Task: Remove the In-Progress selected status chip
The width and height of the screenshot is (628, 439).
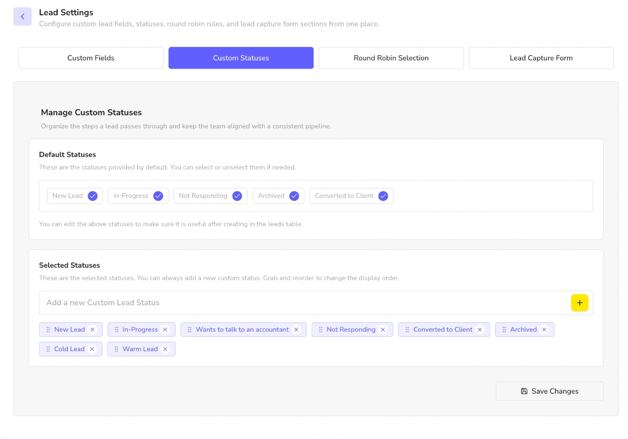Action: click(165, 330)
